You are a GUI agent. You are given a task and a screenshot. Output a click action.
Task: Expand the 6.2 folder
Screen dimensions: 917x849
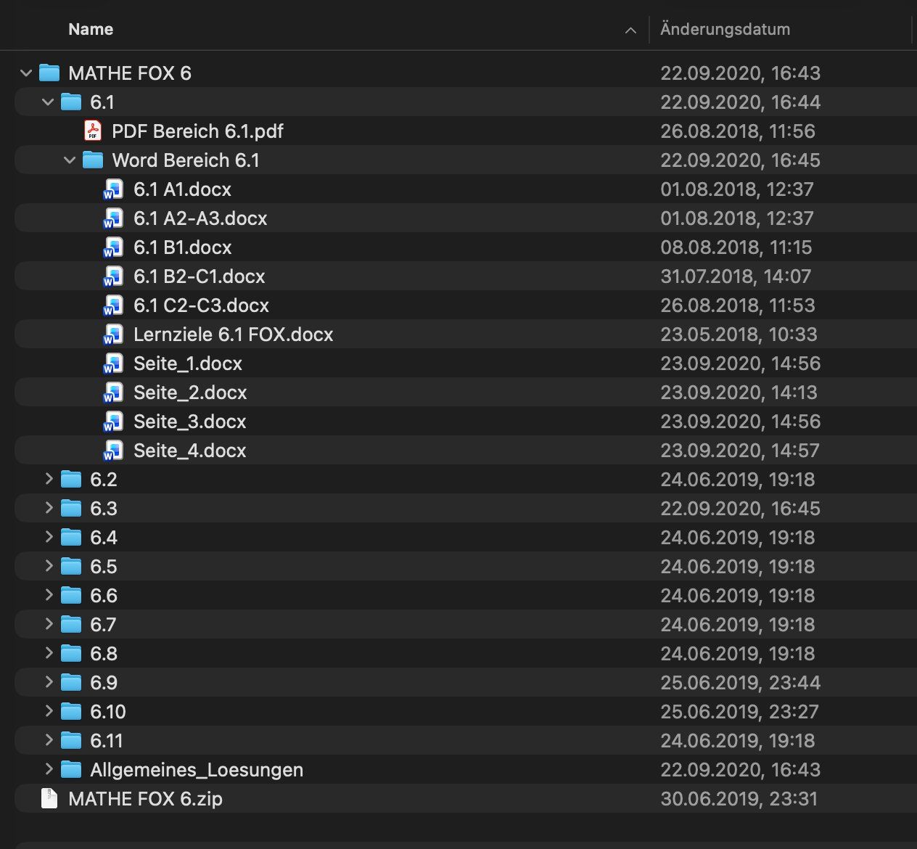(x=49, y=478)
